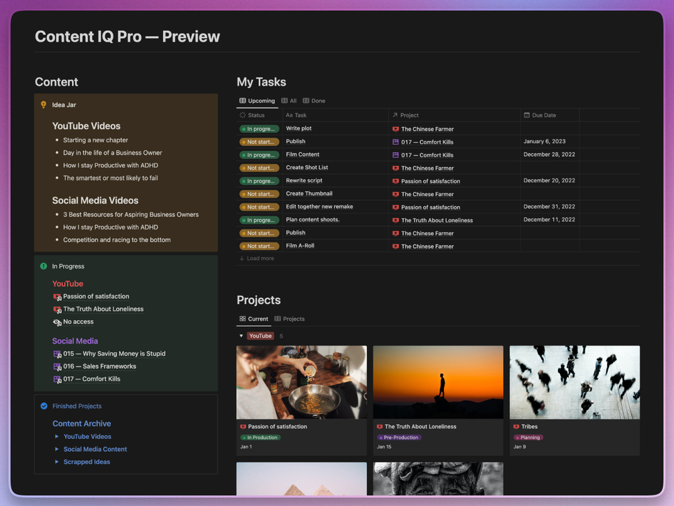This screenshot has width=674, height=506.
Task: Click the December 31, 2022 due date
Action: point(549,207)
